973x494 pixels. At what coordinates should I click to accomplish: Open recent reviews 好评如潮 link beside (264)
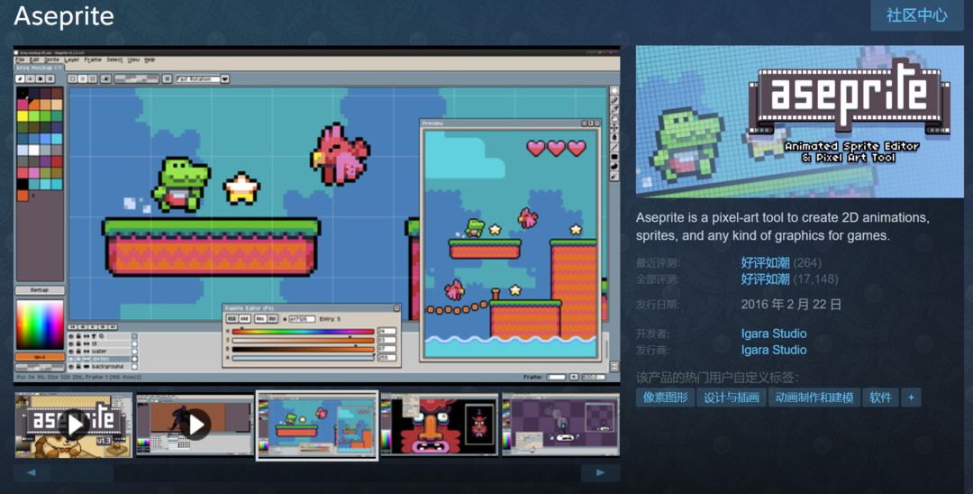tap(765, 262)
